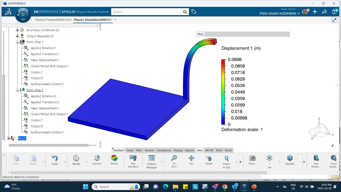This screenshot has width=341, height=192.
Task: Expand the Output Requests node
Action: click(17, 36)
